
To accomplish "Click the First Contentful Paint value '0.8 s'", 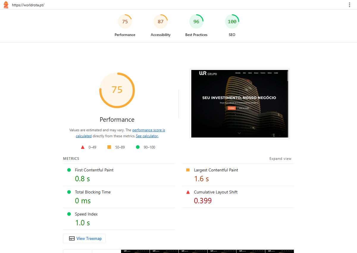I will coord(82,179).
